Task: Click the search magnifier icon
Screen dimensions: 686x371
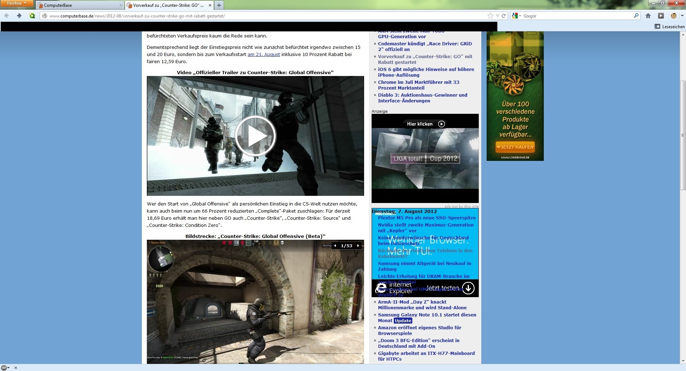Action: (636, 16)
